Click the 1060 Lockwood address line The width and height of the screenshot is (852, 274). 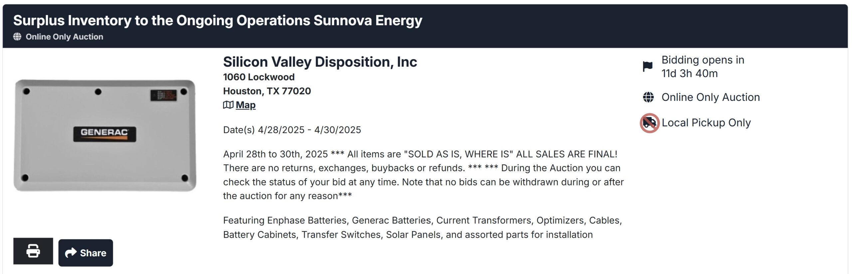click(x=259, y=77)
